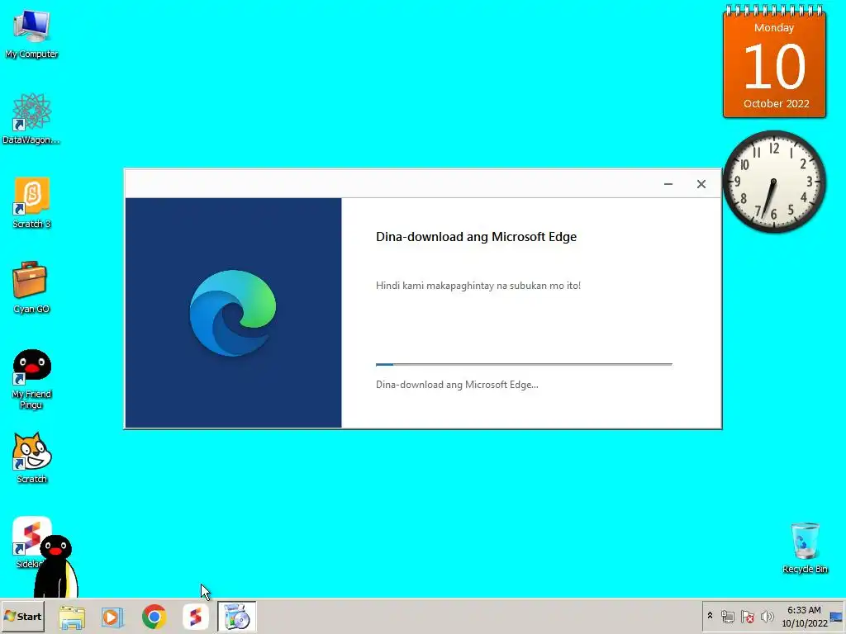Launch the media player taskbar icon
The width and height of the screenshot is (846, 634).
click(x=112, y=617)
